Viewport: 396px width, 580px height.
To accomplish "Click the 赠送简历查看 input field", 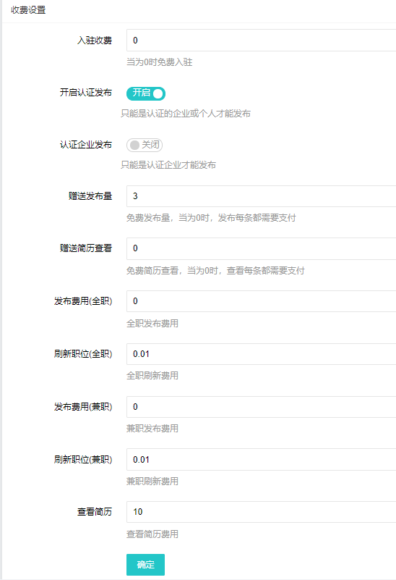I will point(262,248).
